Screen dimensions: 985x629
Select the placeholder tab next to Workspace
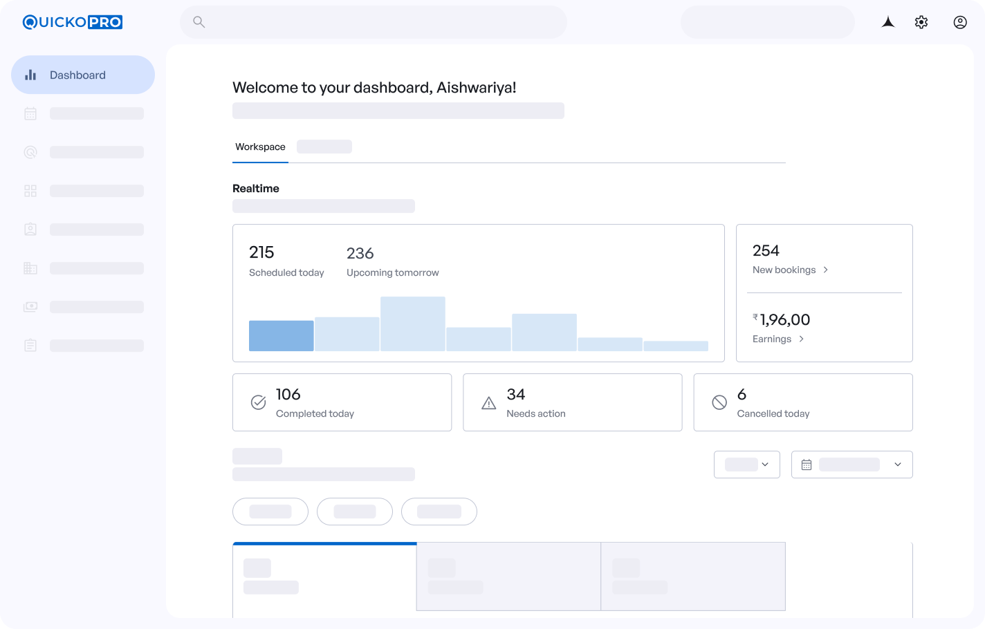324,147
